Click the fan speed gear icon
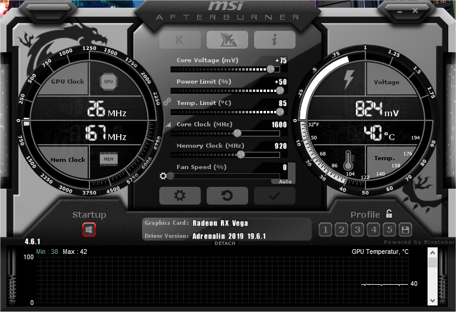The image size is (456, 312). click(x=163, y=176)
